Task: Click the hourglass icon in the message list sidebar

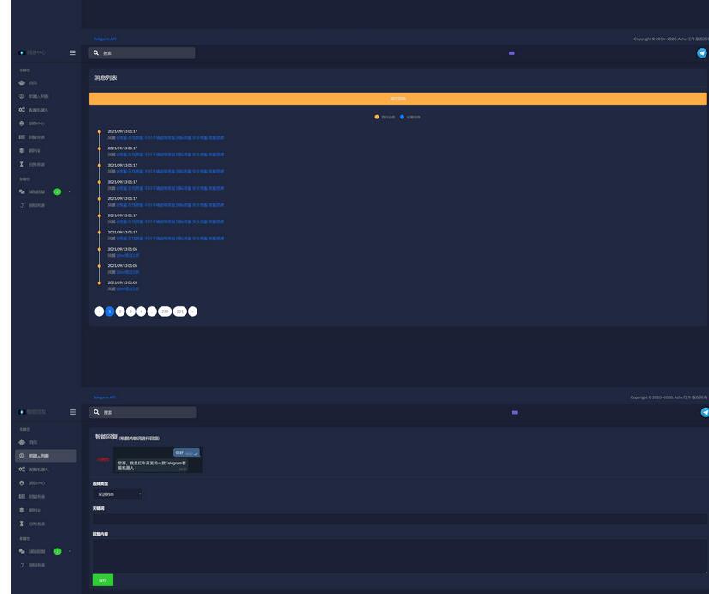Action: 21,164
